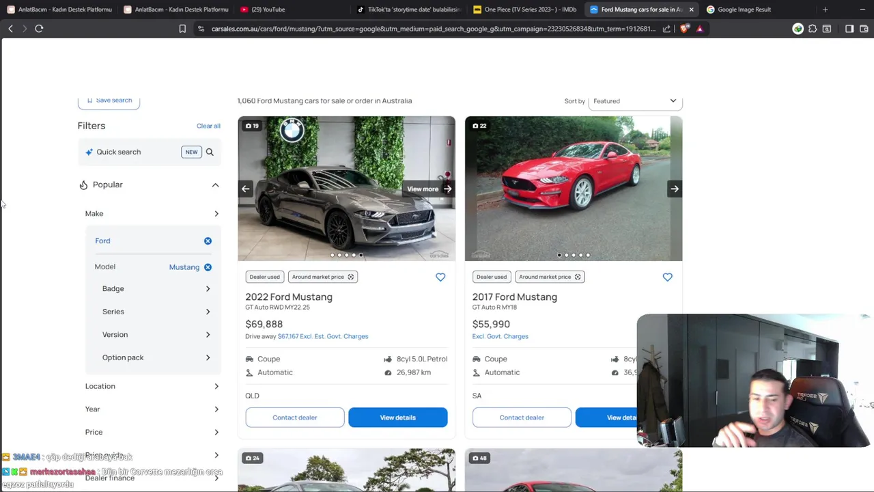Open the Extensions puzzle-piece menu

(x=813, y=29)
